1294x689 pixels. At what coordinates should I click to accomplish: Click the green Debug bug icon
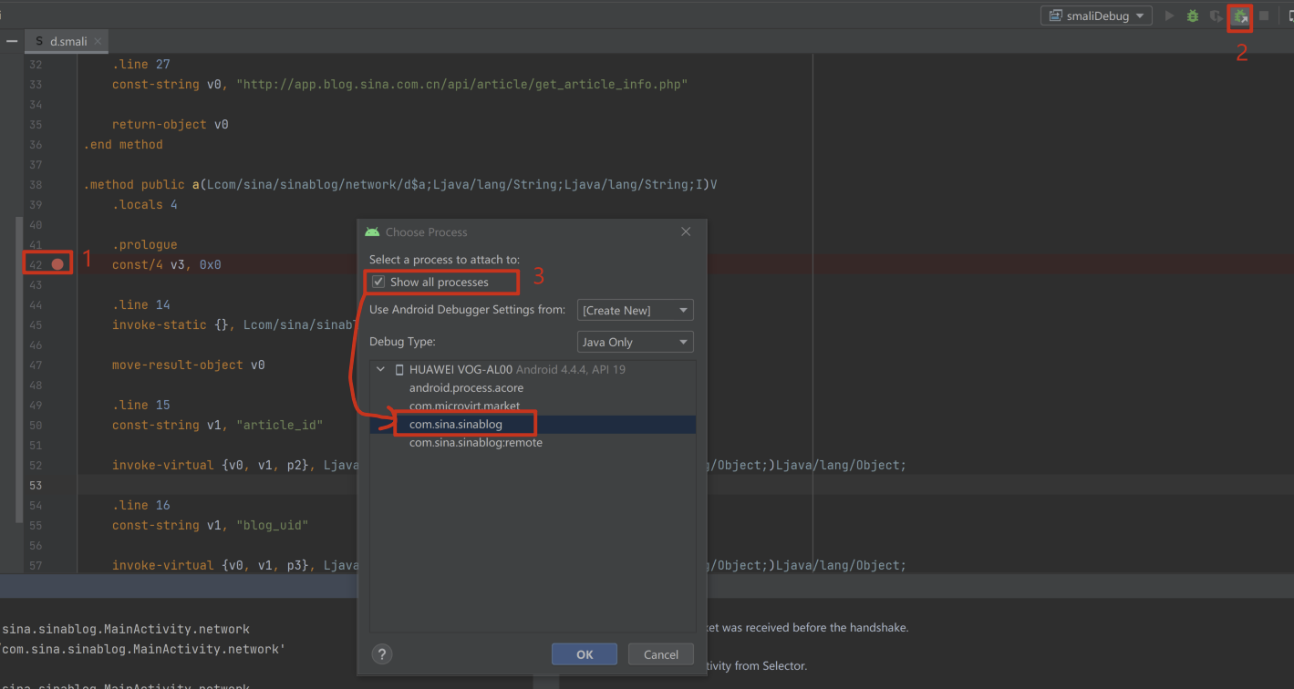coord(1193,15)
